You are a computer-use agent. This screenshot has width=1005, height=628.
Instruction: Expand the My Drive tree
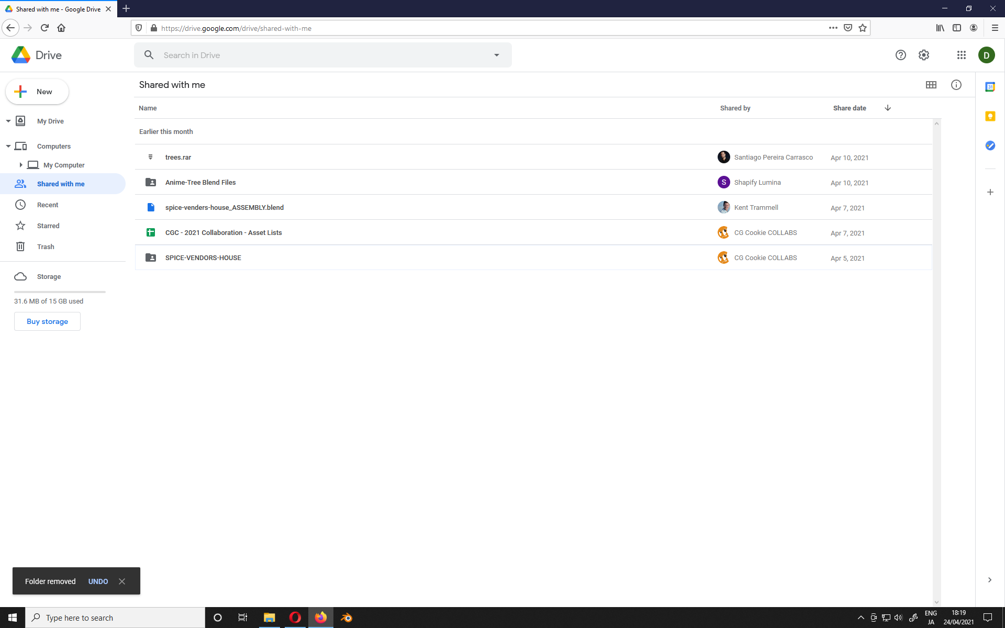[x=8, y=121]
